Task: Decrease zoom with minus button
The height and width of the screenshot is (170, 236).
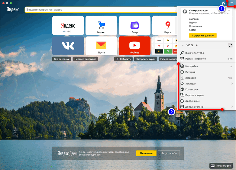Action: 183,45
